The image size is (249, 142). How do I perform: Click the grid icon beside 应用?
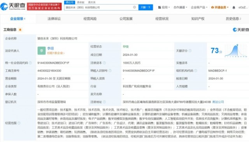(x=160, y=7)
